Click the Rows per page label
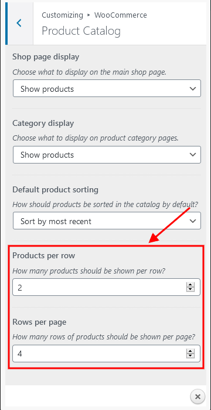This screenshot has width=211, height=410. pyautogui.click(x=39, y=322)
